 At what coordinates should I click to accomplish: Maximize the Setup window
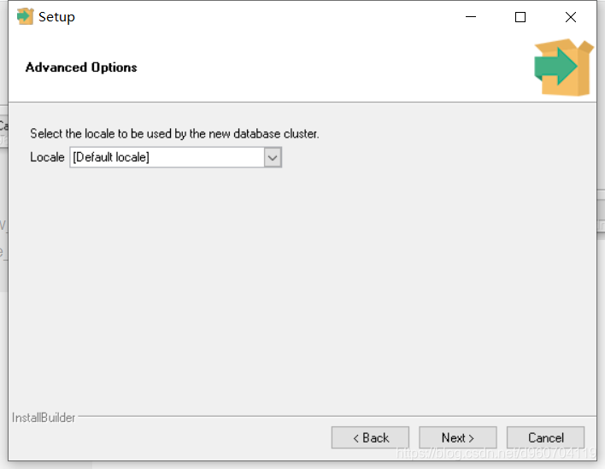tap(520, 17)
